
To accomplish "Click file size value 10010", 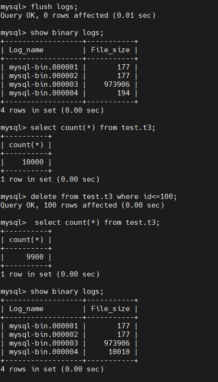I will point(119,352).
